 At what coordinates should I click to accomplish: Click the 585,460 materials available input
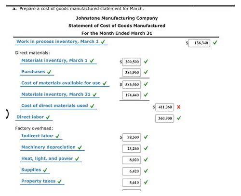[132, 84]
